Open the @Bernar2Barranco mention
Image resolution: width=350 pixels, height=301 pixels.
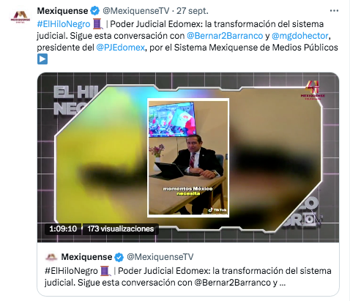[225, 36]
